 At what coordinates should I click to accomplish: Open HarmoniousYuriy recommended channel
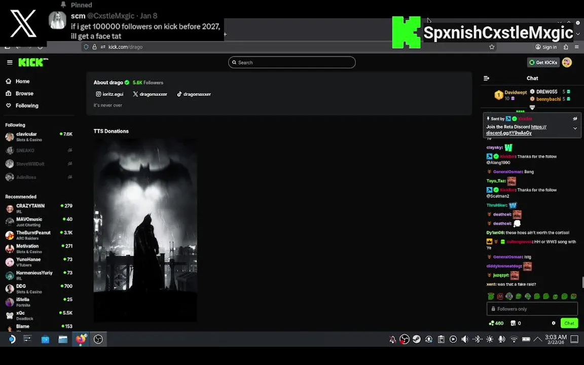39,275
